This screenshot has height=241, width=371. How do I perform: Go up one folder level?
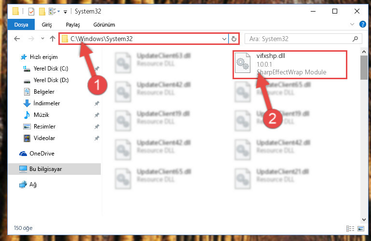pos(53,39)
